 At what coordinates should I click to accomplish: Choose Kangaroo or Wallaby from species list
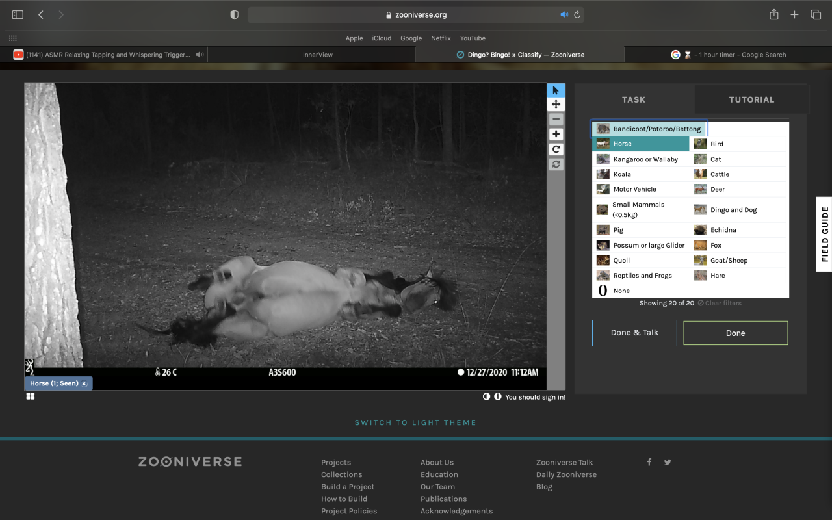(x=645, y=159)
